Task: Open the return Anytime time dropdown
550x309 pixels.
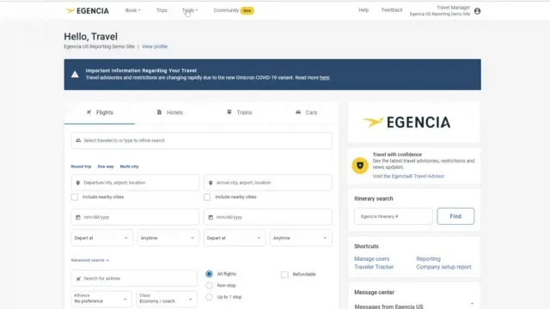Action: pos(301,238)
